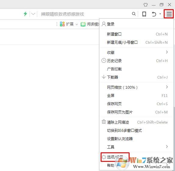Select 广告拦截 menu item
The height and width of the screenshot is (171, 175).
click(136, 69)
